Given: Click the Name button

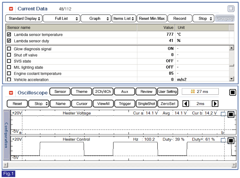Looking at the screenshot, I should (x=60, y=104).
